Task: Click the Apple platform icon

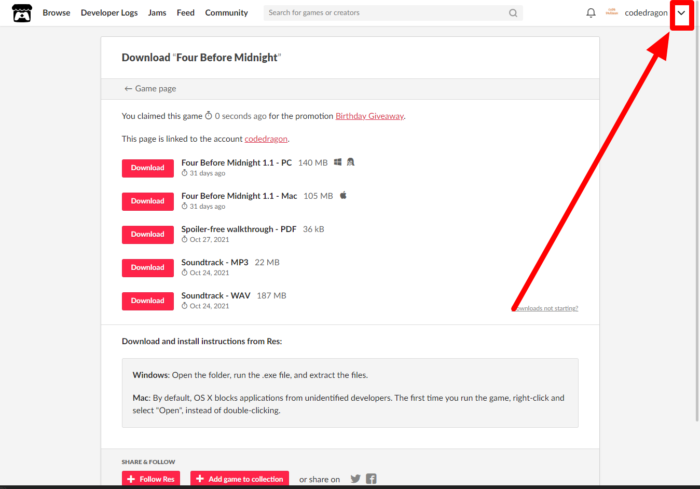Action: coord(343,196)
